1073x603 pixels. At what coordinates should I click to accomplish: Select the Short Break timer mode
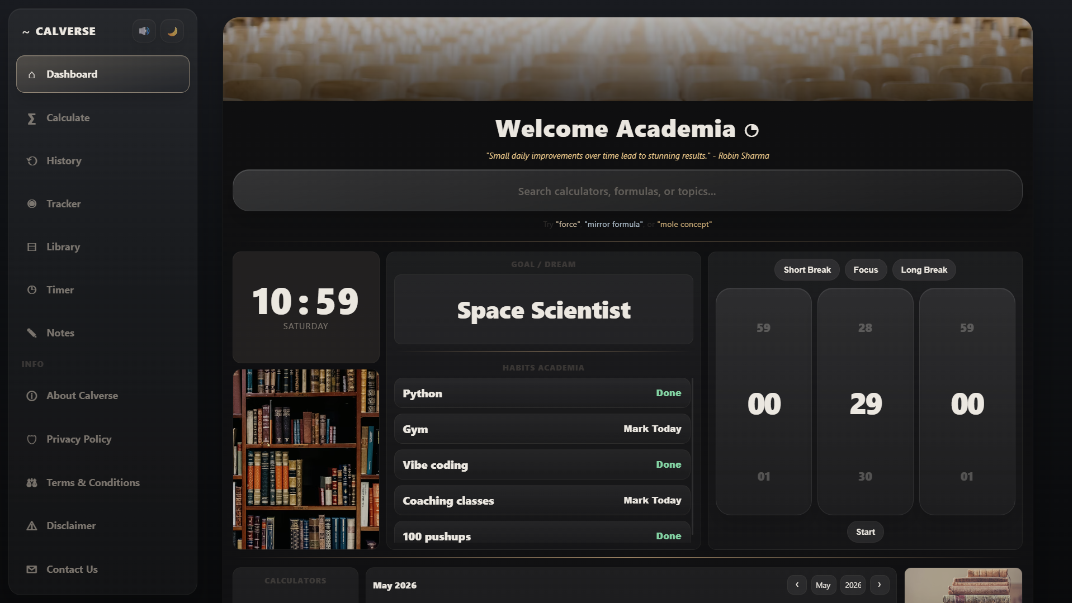(x=807, y=270)
